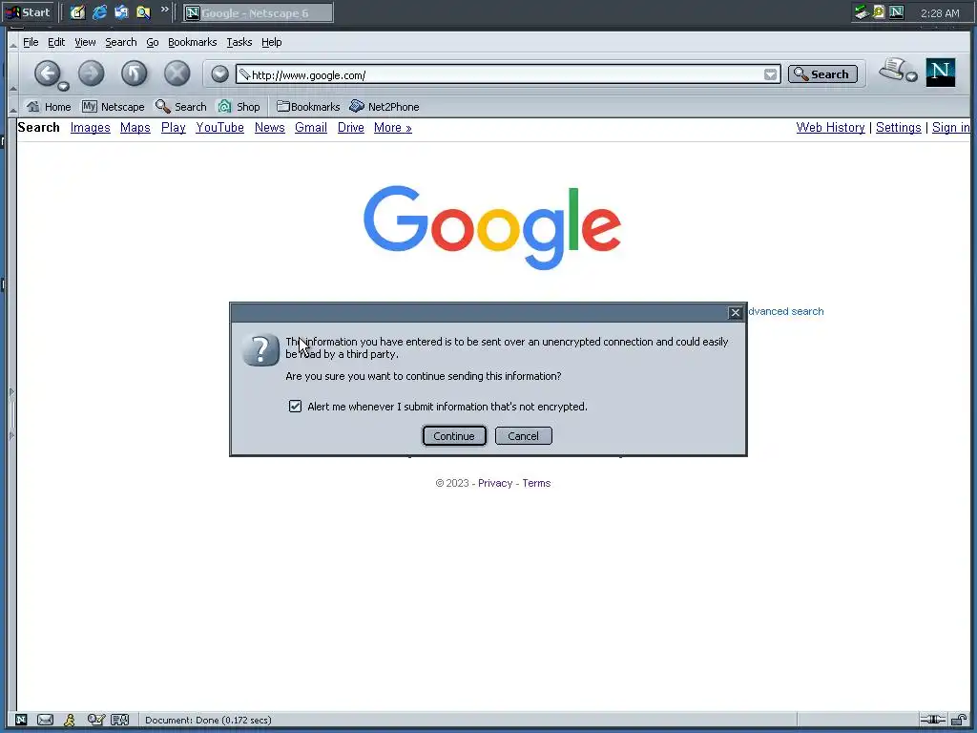Open the Start menu button
This screenshot has height=733, width=977.
click(30, 12)
